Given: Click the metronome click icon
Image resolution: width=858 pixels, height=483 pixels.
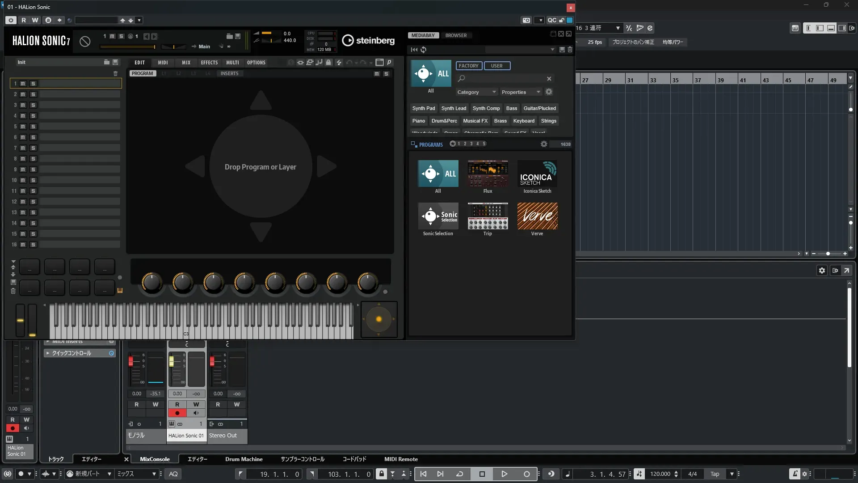Looking at the screenshot, I should [x=794, y=474].
